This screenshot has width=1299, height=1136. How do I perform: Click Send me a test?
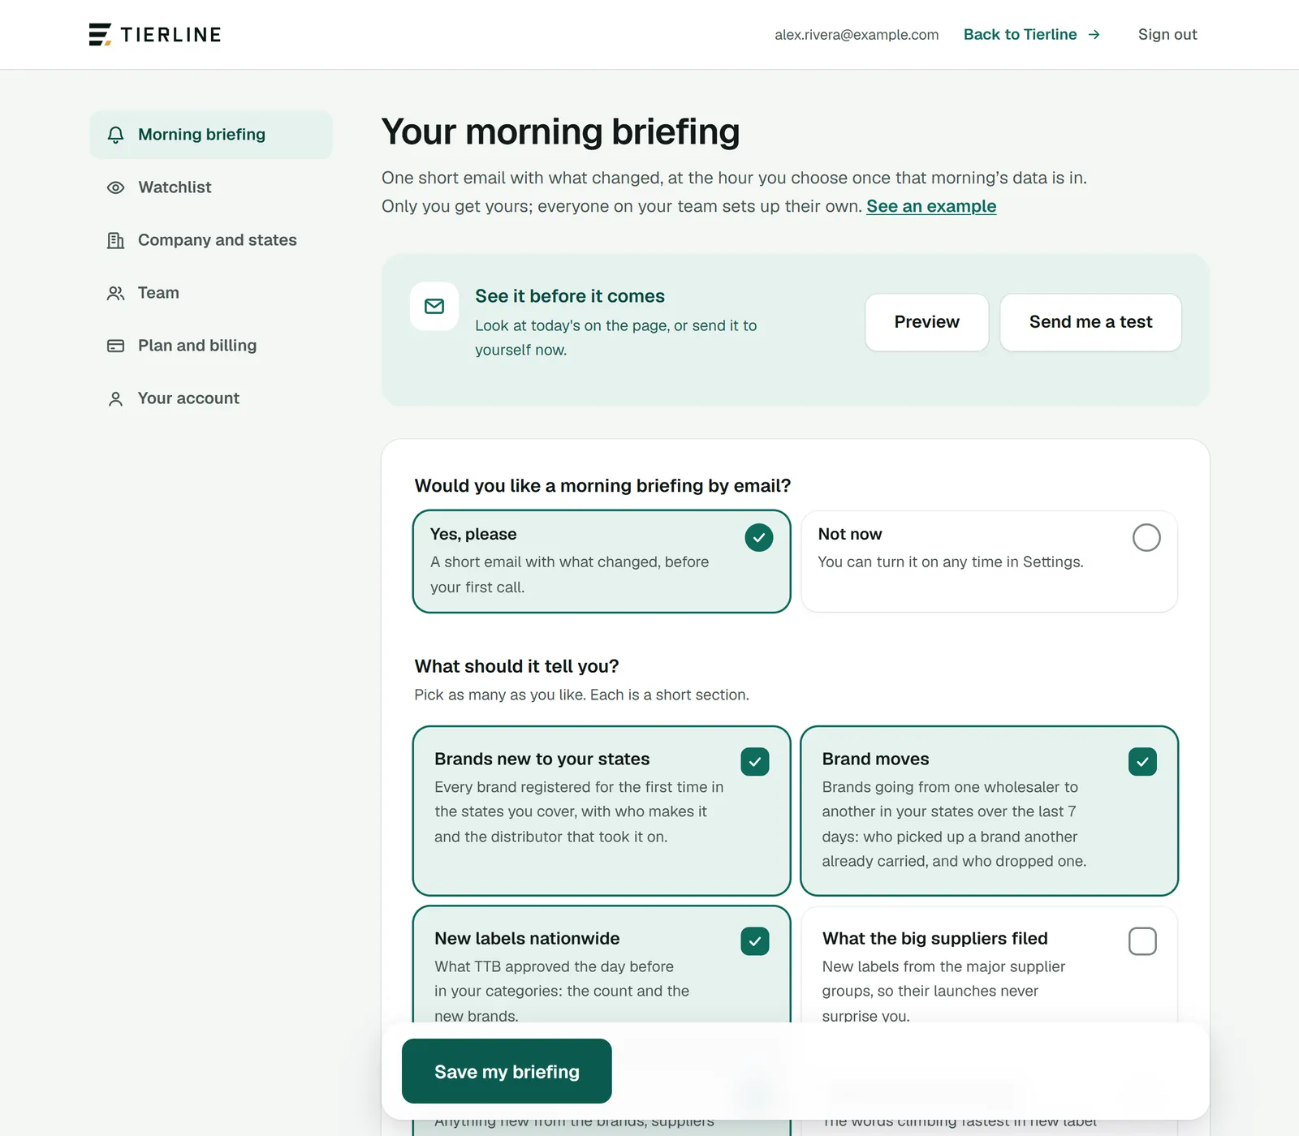click(x=1090, y=322)
